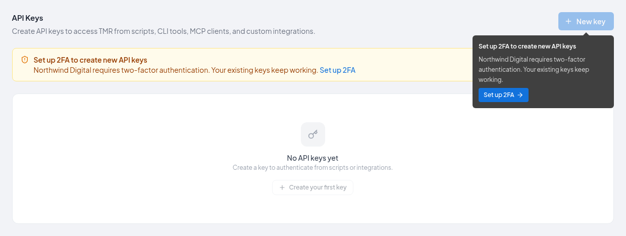Click the tooltip heading about 2FA setup
626x236 pixels.
coord(527,46)
